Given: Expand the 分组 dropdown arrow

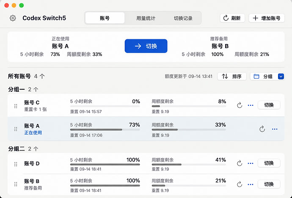Looking at the screenshot, I should click(281, 76).
